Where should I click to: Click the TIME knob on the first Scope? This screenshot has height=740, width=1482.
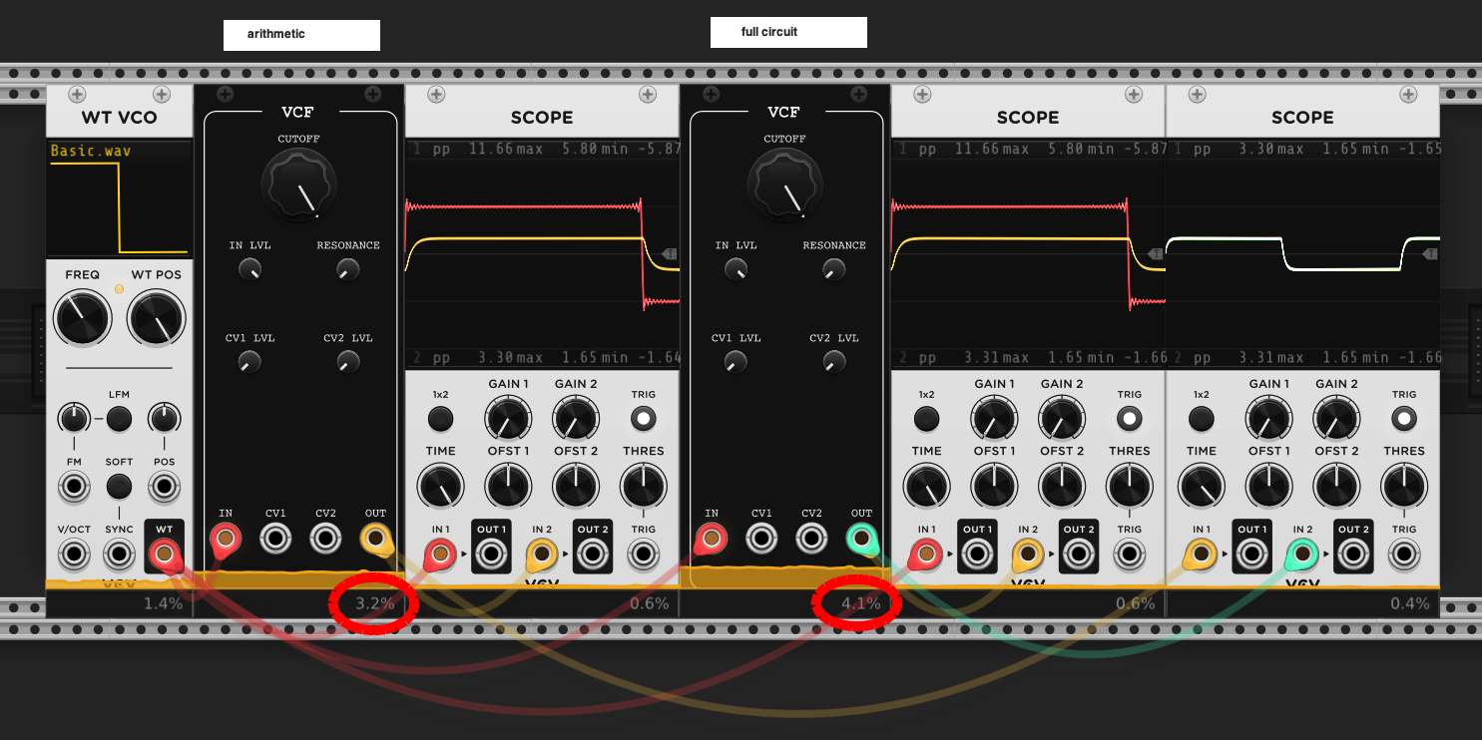[440, 487]
